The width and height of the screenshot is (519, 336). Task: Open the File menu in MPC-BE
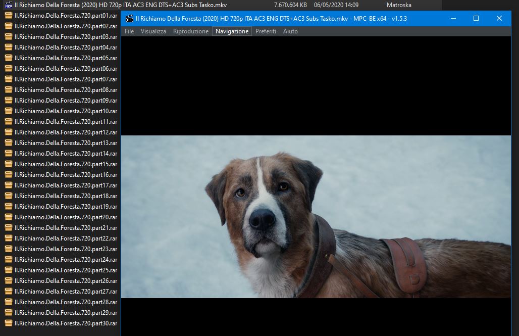pyautogui.click(x=129, y=31)
